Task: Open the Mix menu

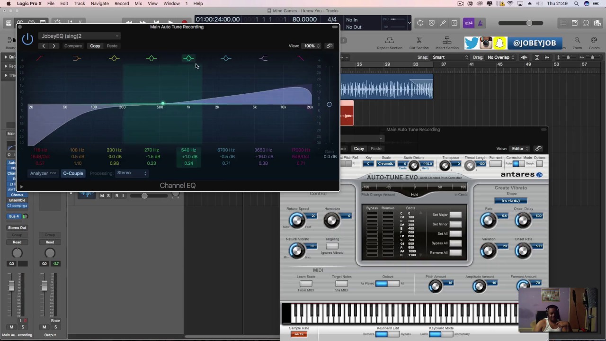Action: [x=138, y=3]
